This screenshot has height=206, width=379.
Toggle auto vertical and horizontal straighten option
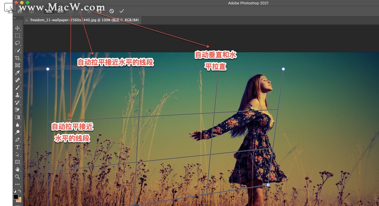pos(89,11)
